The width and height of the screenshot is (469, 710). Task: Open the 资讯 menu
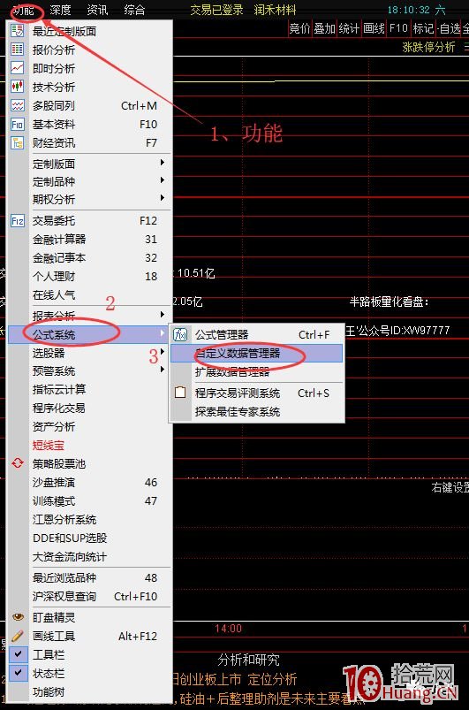[x=97, y=10]
